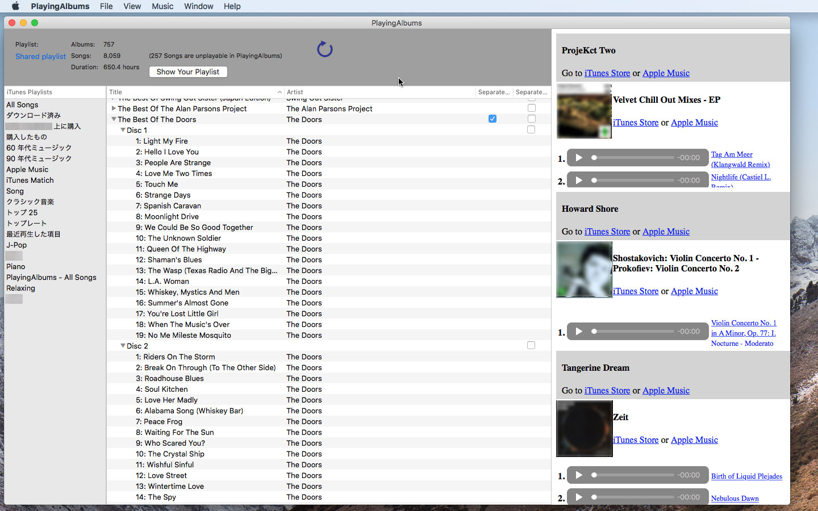Image resolution: width=818 pixels, height=511 pixels.
Task: Collapse Disc 1 tree node
Action: coord(123,130)
